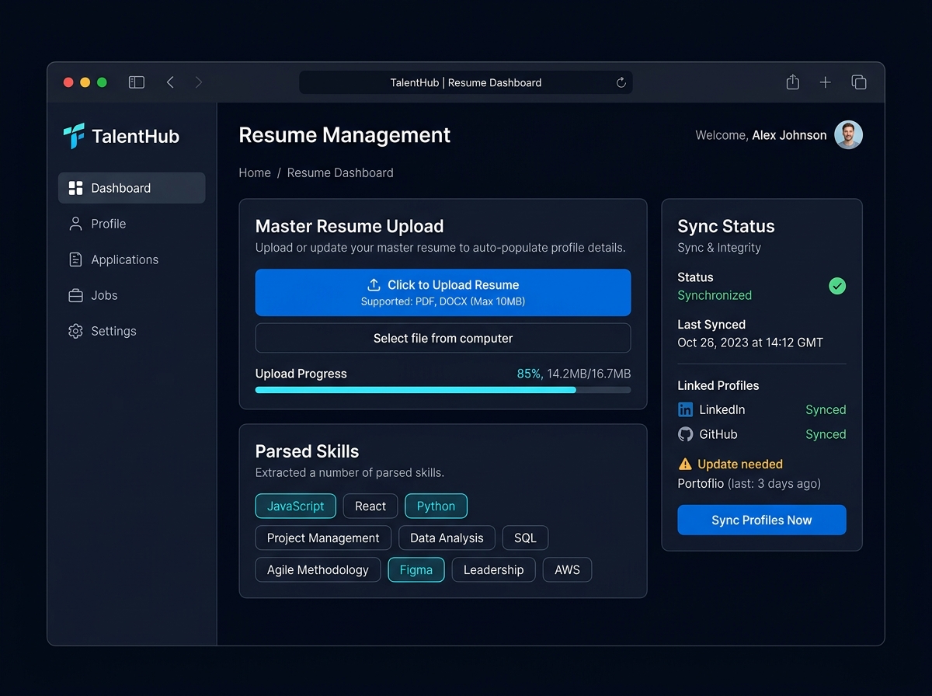
Task: Click the Home breadcrumb link
Action: [x=255, y=172]
